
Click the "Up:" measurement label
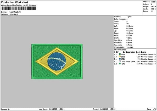[115, 31]
